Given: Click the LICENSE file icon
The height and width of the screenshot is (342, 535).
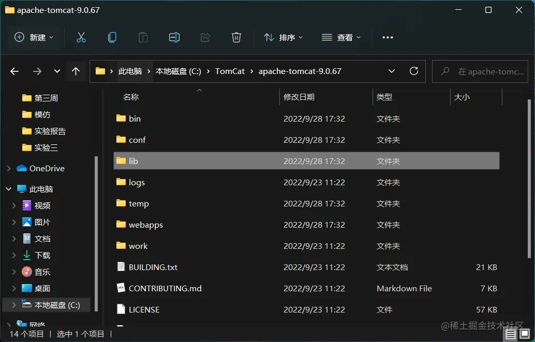Looking at the screenshot, I should pos(121,309).
